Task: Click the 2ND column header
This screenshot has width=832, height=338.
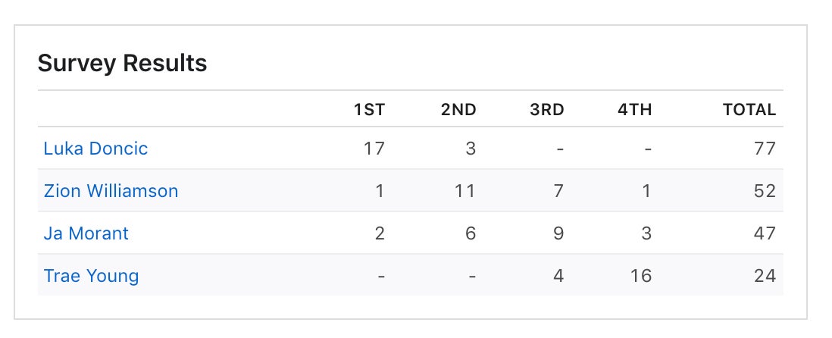Action: [x=458, y=110]
